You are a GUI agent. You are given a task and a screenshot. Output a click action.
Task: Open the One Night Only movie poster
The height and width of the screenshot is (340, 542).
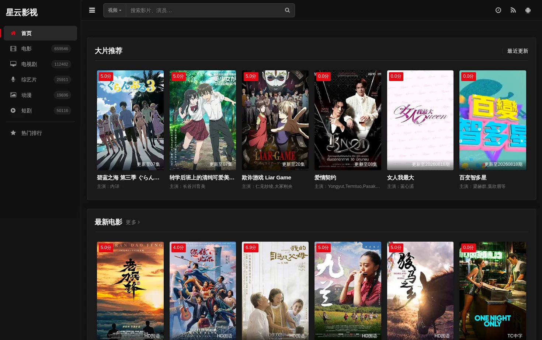pos(493,291)
